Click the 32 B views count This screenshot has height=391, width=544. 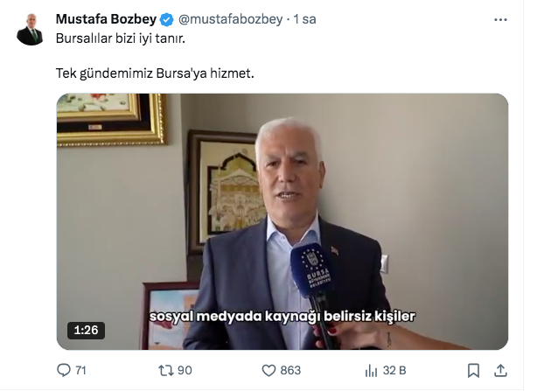(x=394, y=371)
